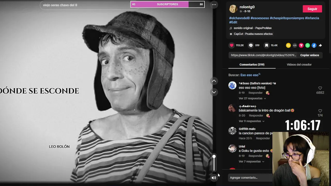331x186 pixels.
Task: Share the video to Facebook
Action: pos(314,45)
